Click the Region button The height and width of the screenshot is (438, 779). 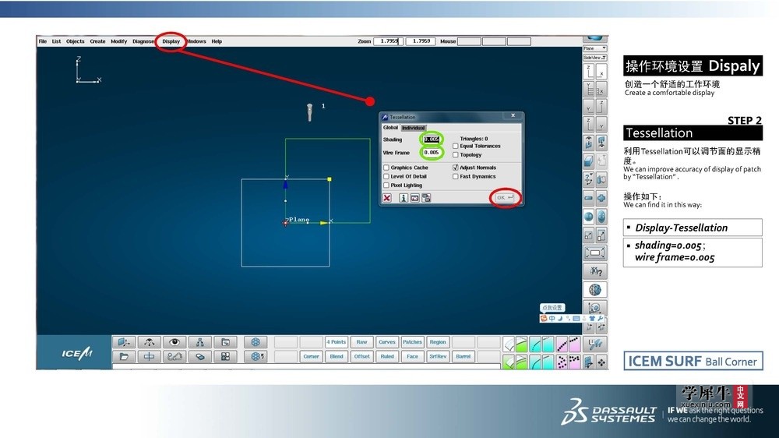(x=438, y=342)
